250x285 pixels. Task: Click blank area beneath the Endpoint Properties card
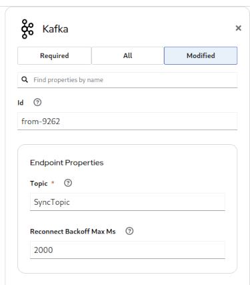[x=127, y=280]
